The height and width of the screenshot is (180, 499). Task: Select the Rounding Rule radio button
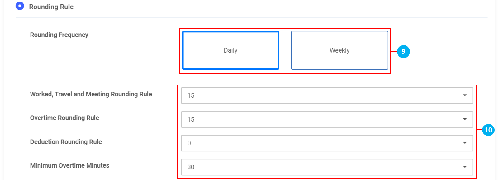(20, 6)
